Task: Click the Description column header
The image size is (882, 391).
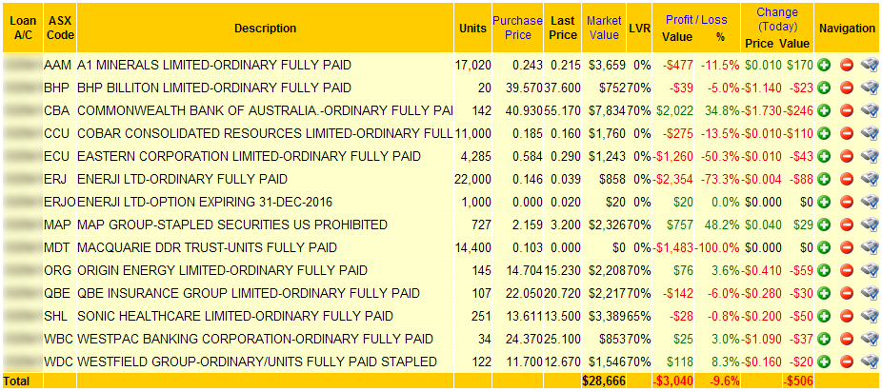Action: point(265,29)
